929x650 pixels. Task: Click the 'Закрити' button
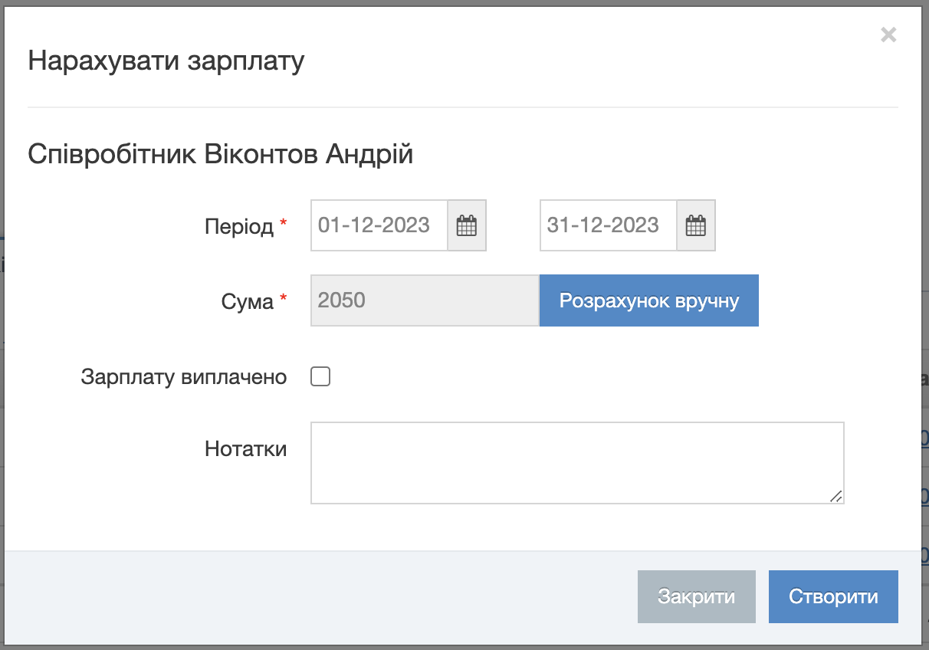[697, 596]
